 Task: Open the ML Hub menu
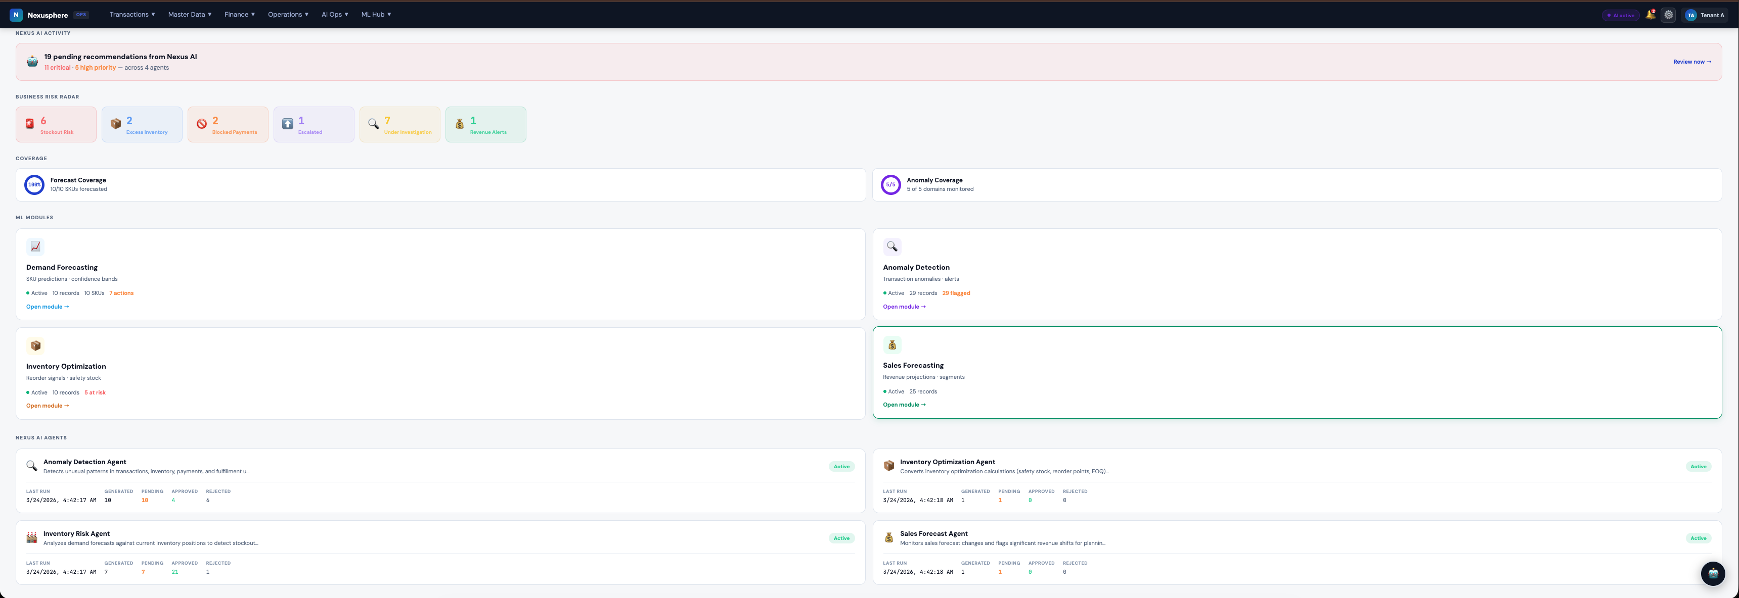[376, 14]
